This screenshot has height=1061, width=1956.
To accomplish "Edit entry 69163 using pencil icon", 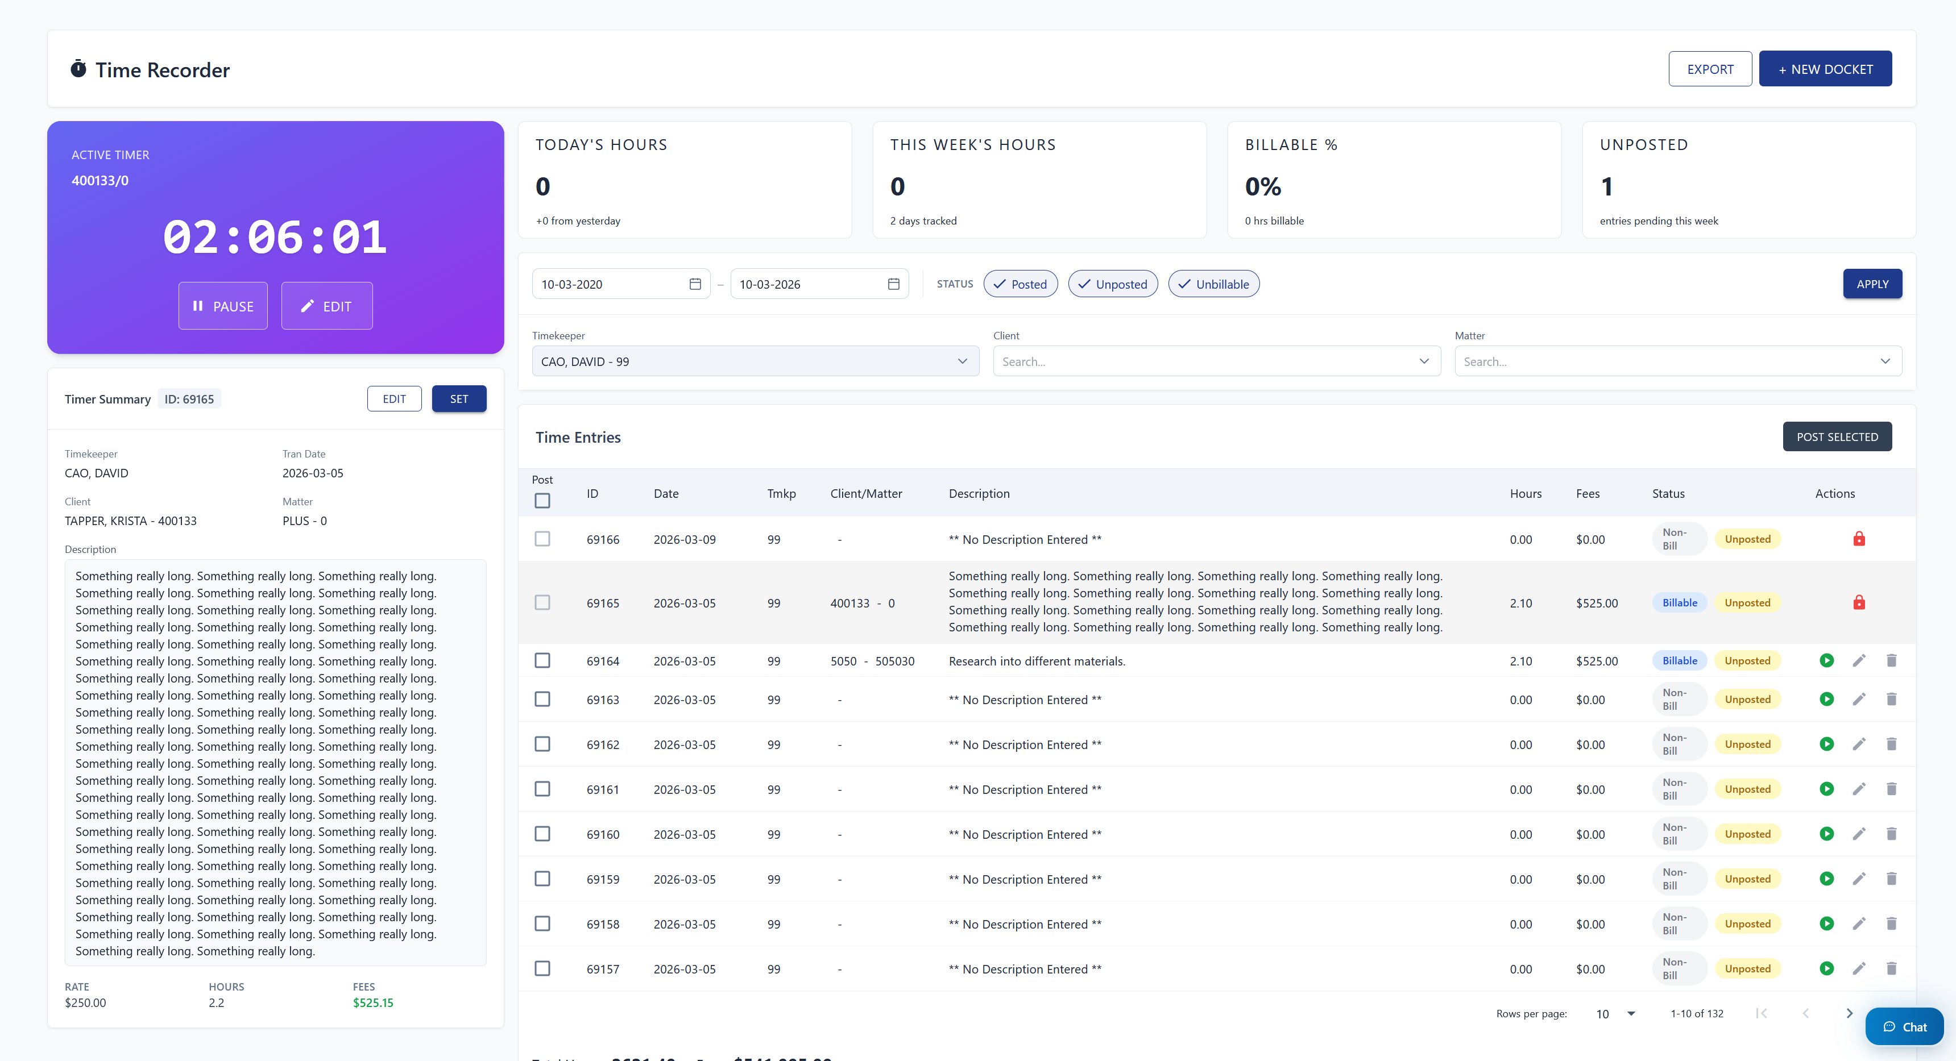I will (x=1858, y=699).
